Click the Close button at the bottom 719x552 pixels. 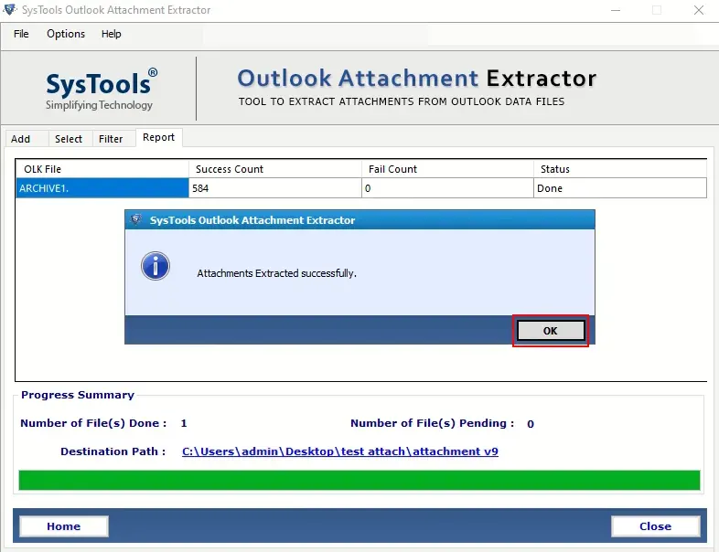click(x=655, y=526)
